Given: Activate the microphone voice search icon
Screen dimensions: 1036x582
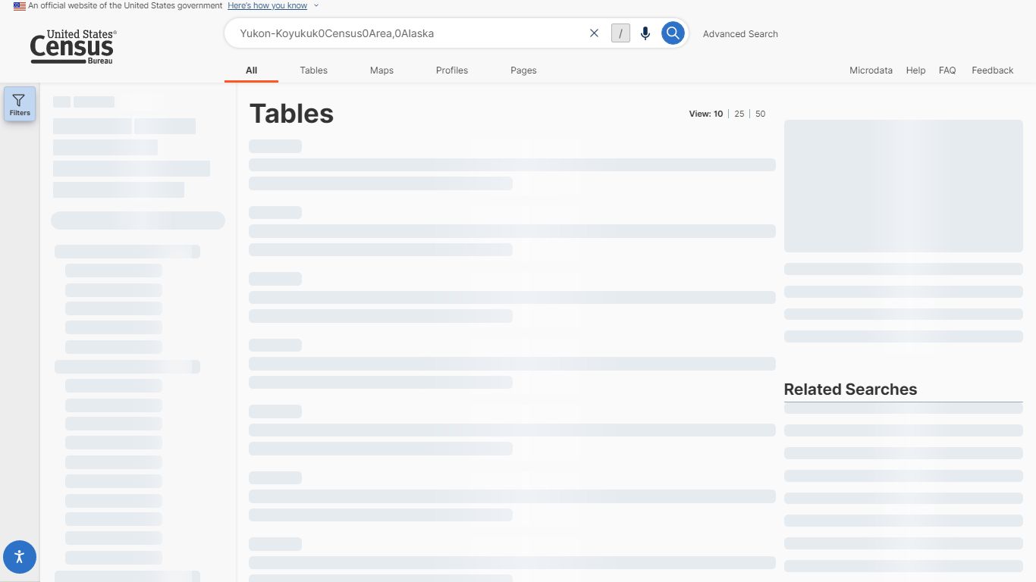Looking at the screenshot, I should point(645,33).
